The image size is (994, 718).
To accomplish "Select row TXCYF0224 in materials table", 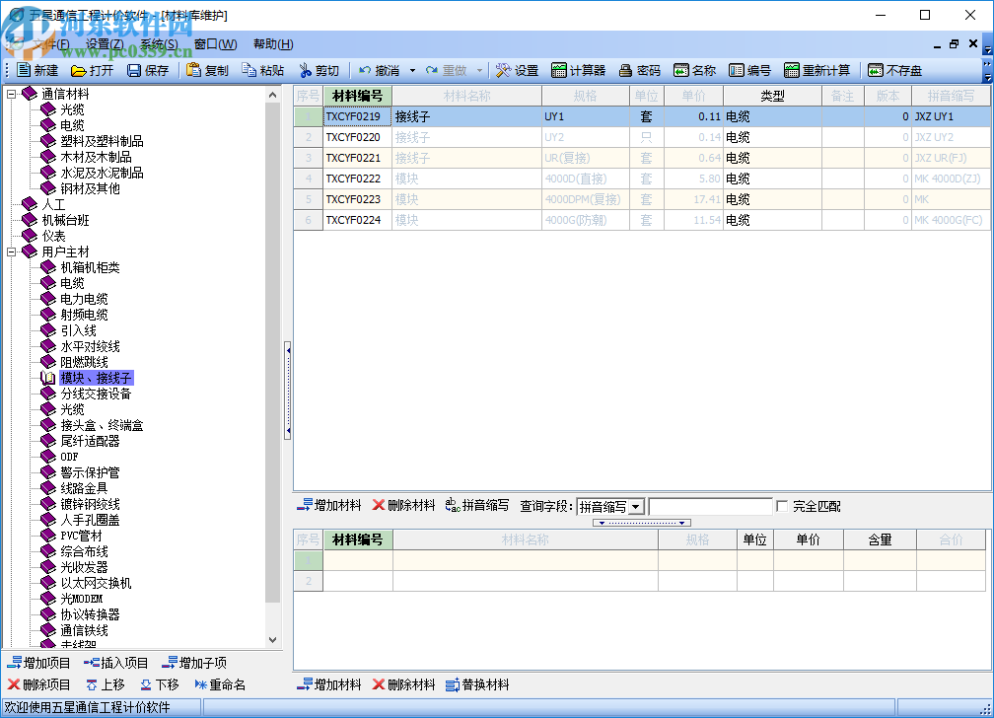I will click(x=642, y=220).
